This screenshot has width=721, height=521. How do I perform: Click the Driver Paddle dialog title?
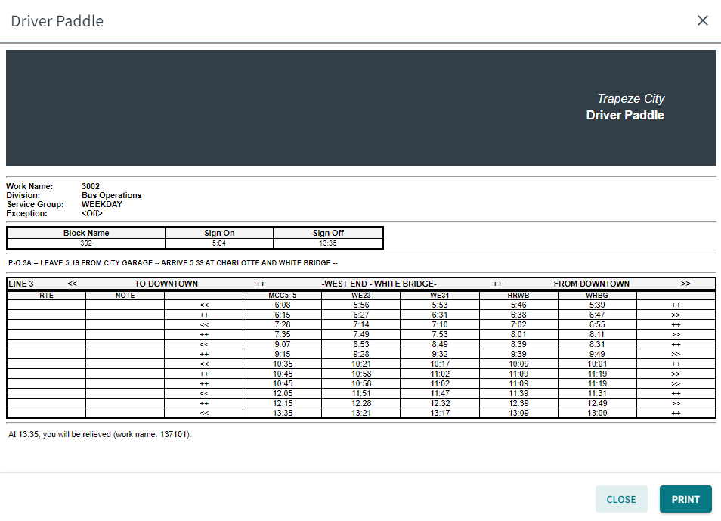click(57, 21)
